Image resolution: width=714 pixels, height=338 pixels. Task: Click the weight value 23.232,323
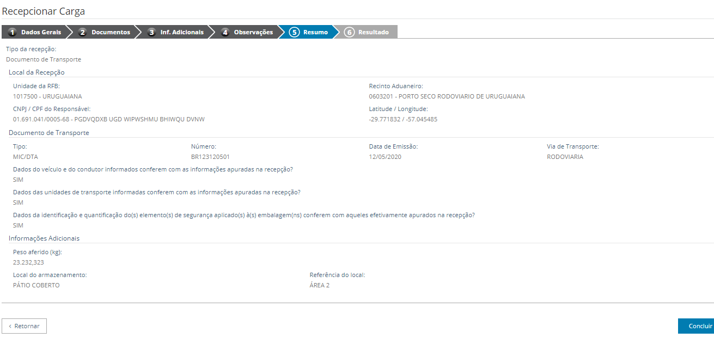(x=28, y=262)
